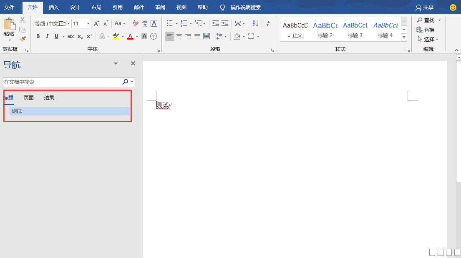Increase indent of the paragraph
This screenshot has height=258, width=461.
point(225,23)
